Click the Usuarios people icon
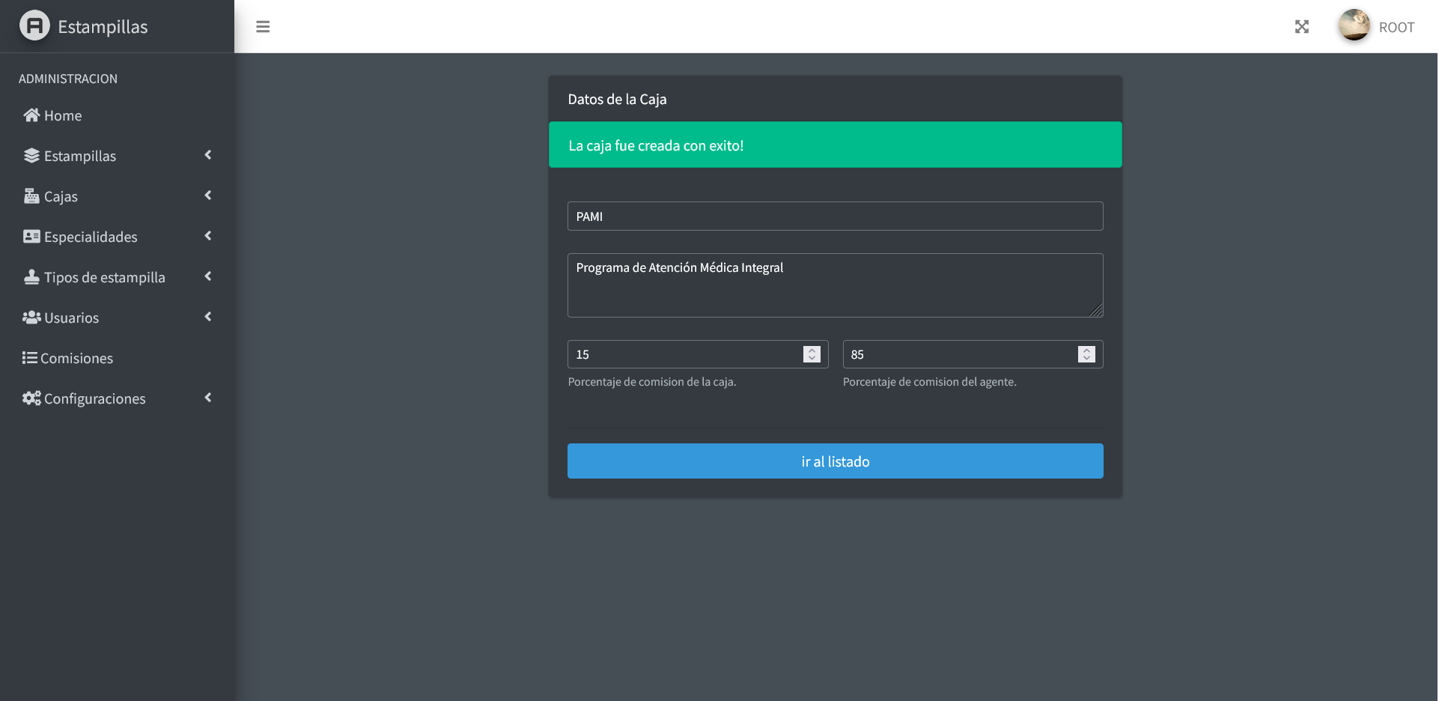 pos(31,318)
